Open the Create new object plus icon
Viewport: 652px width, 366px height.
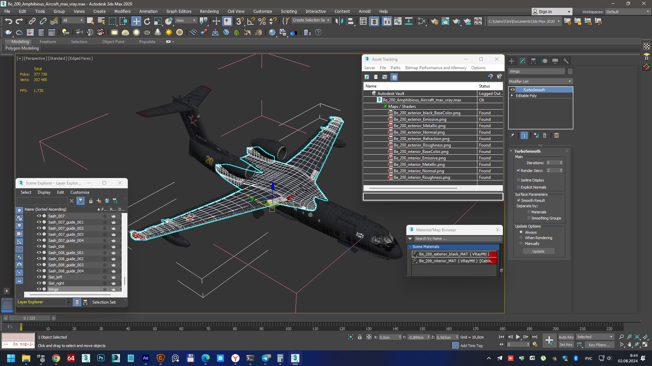[549, 340]
